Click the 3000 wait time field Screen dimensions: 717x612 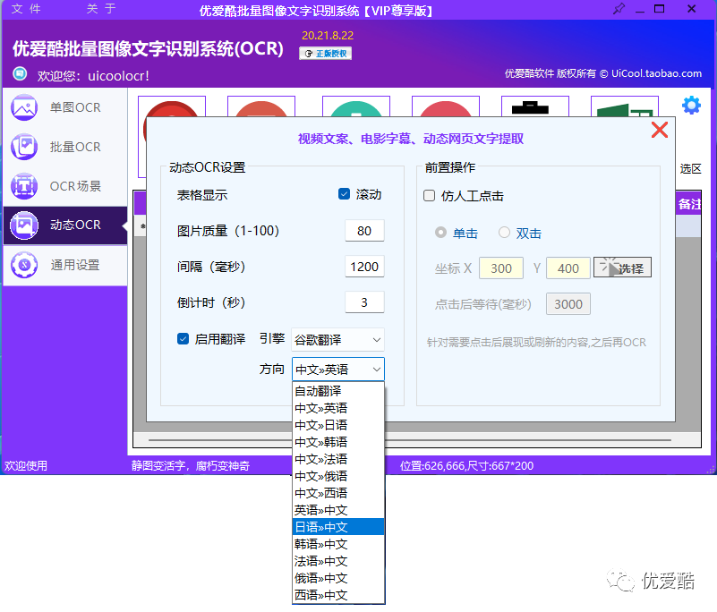coord(568,303)
